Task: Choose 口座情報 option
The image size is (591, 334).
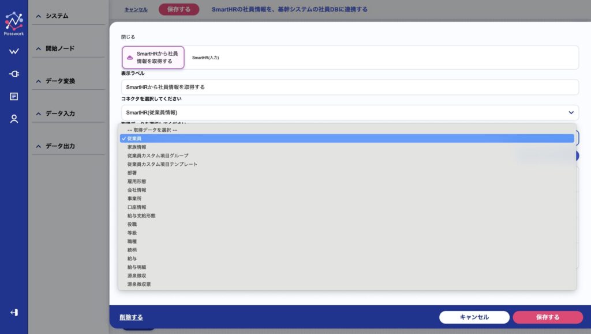Action: tap(347, 207)
